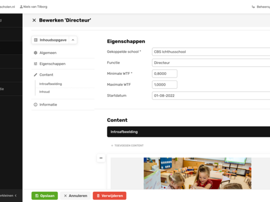Click the Content pencil icon

click(x=36, y=75)
